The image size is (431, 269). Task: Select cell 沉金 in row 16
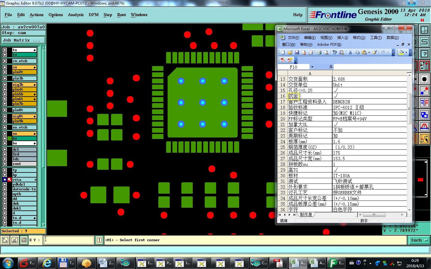click(310, 96)
